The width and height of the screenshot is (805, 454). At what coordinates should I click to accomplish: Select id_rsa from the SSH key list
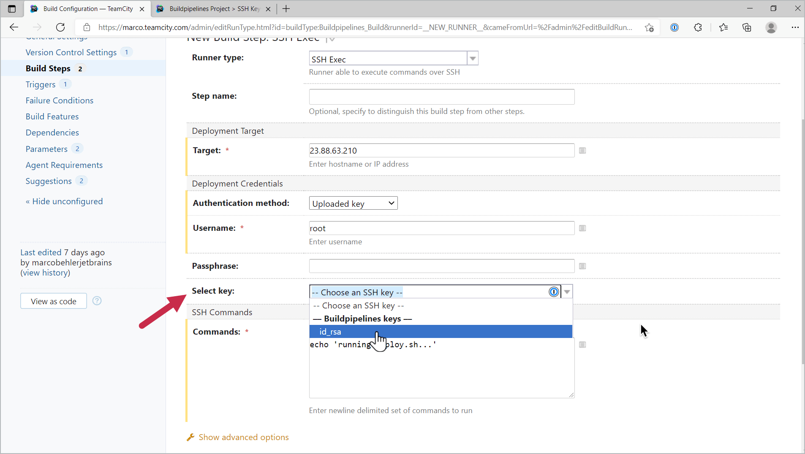330,332
